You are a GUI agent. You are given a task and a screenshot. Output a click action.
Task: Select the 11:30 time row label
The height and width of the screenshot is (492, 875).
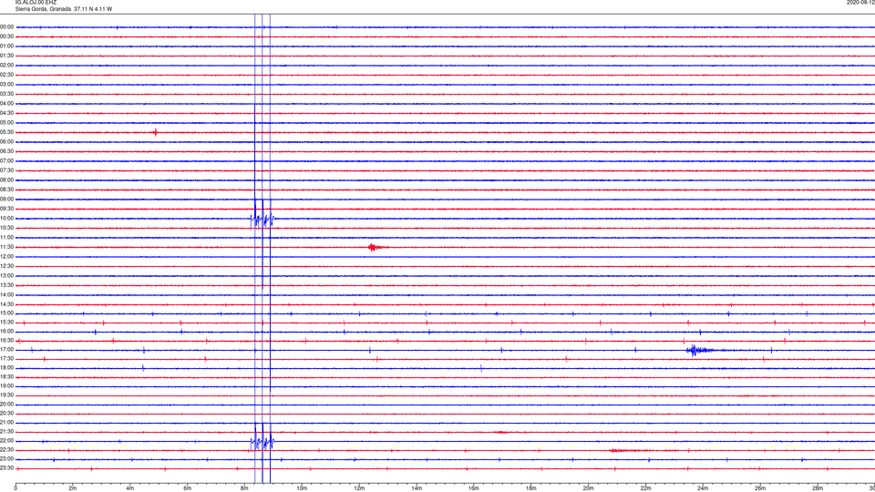coord(6,247)
